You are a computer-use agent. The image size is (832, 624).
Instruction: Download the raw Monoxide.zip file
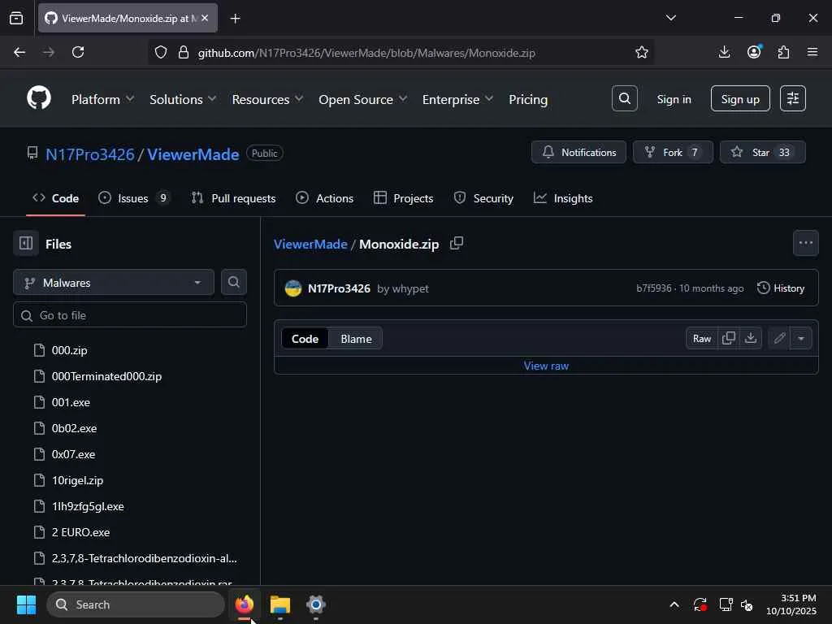click(750, 338)
